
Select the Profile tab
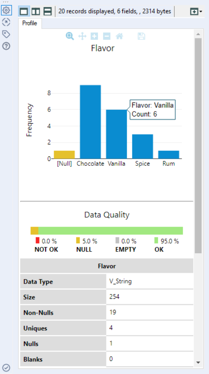(x=30, y=23)
